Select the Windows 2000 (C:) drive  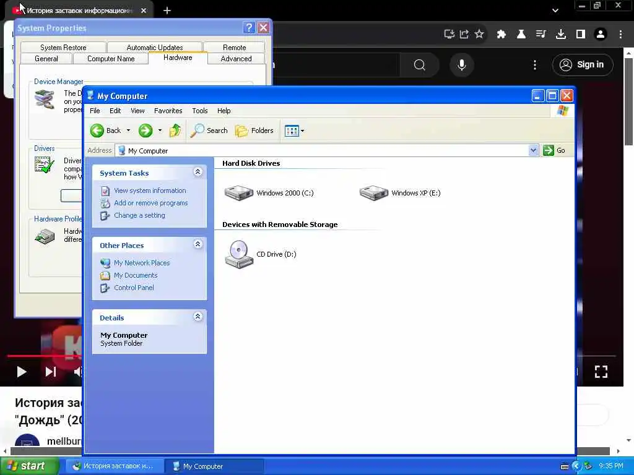(269, 193)
